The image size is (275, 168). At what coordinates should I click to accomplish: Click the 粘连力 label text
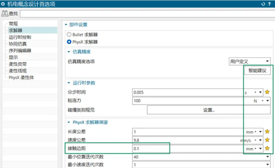point(74,100)
